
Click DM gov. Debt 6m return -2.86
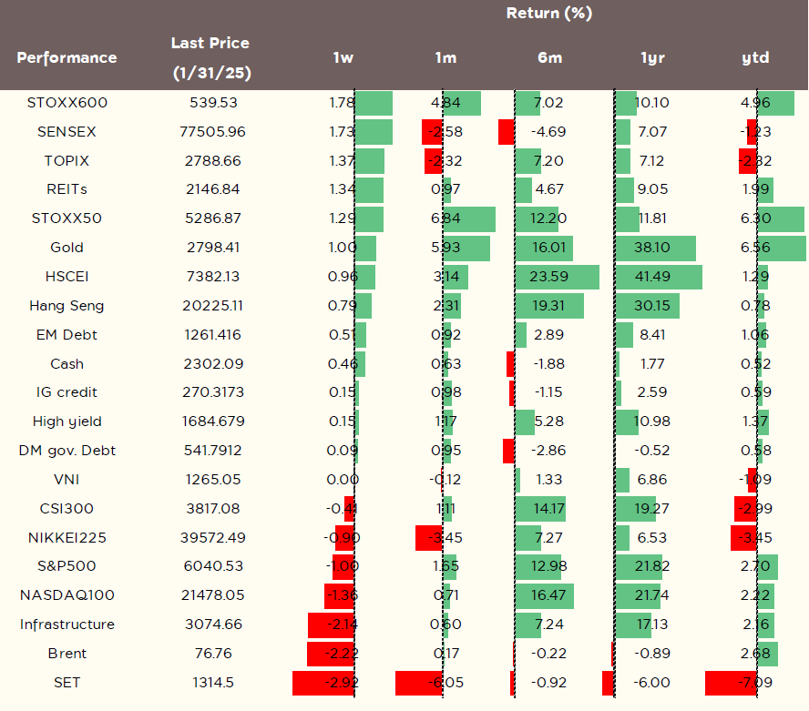pos(548,451)
